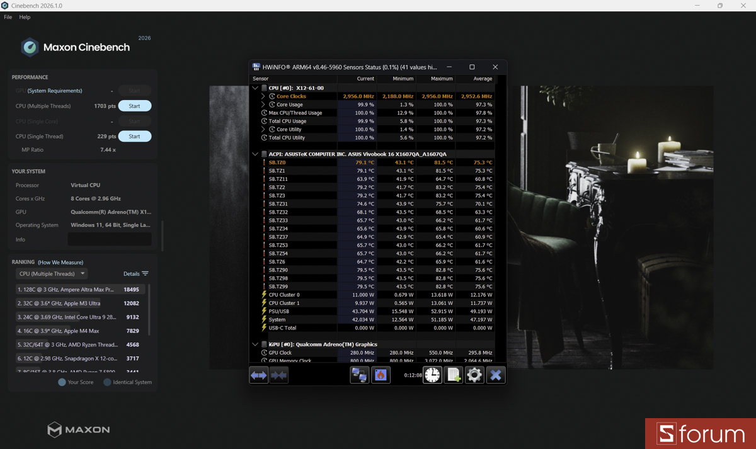Click the thermometer icon next to SB.TZ31
This screenshot has height=449, width=756.
(264, 204)
